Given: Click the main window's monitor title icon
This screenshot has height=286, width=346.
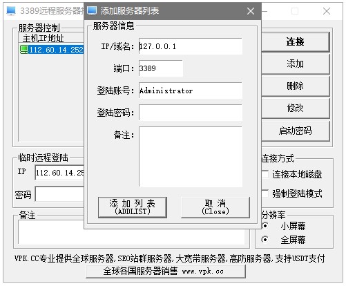Looking at the screenshot, I should (11, 11).
